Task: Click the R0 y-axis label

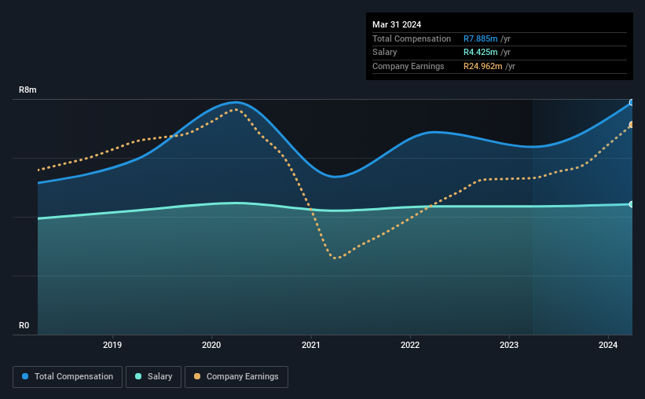Action: pos(24,326)
